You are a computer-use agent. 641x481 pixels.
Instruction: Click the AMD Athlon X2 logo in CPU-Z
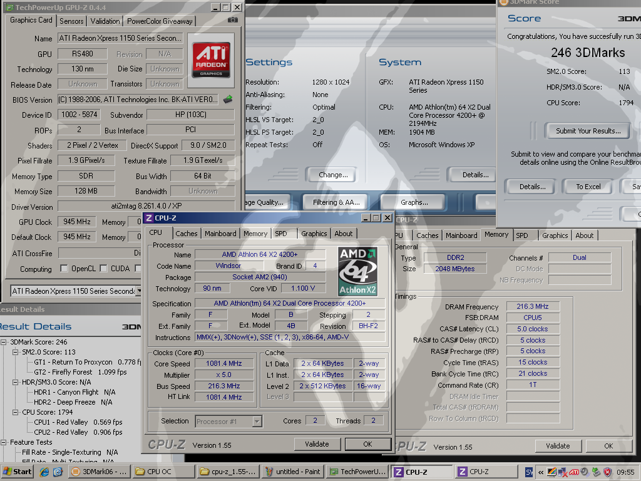point(357,271)
